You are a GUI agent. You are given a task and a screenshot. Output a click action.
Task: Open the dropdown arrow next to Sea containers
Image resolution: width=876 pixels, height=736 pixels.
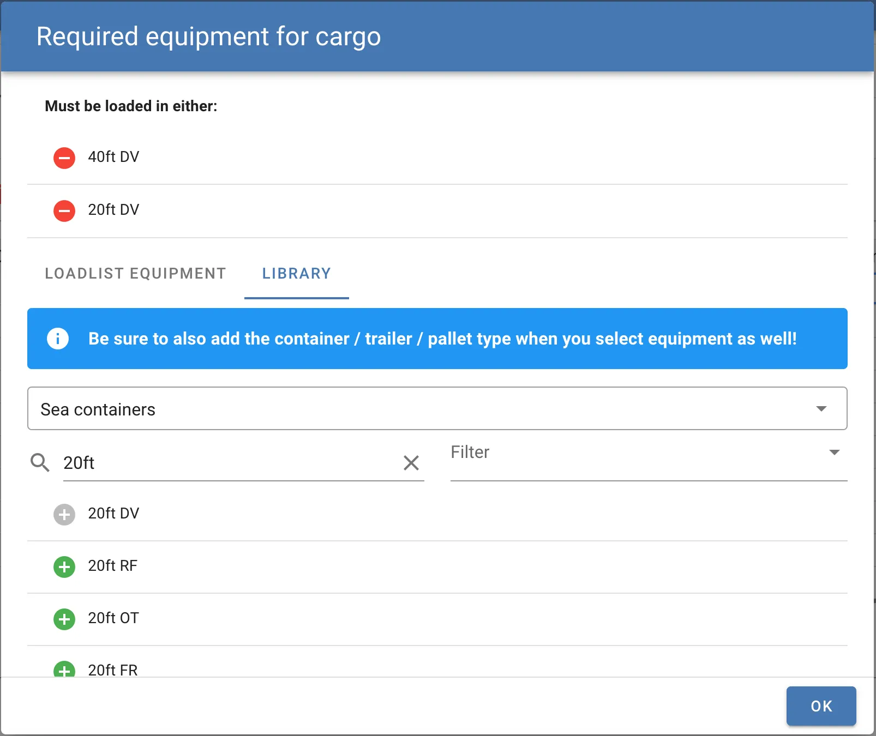pos(821,409)
